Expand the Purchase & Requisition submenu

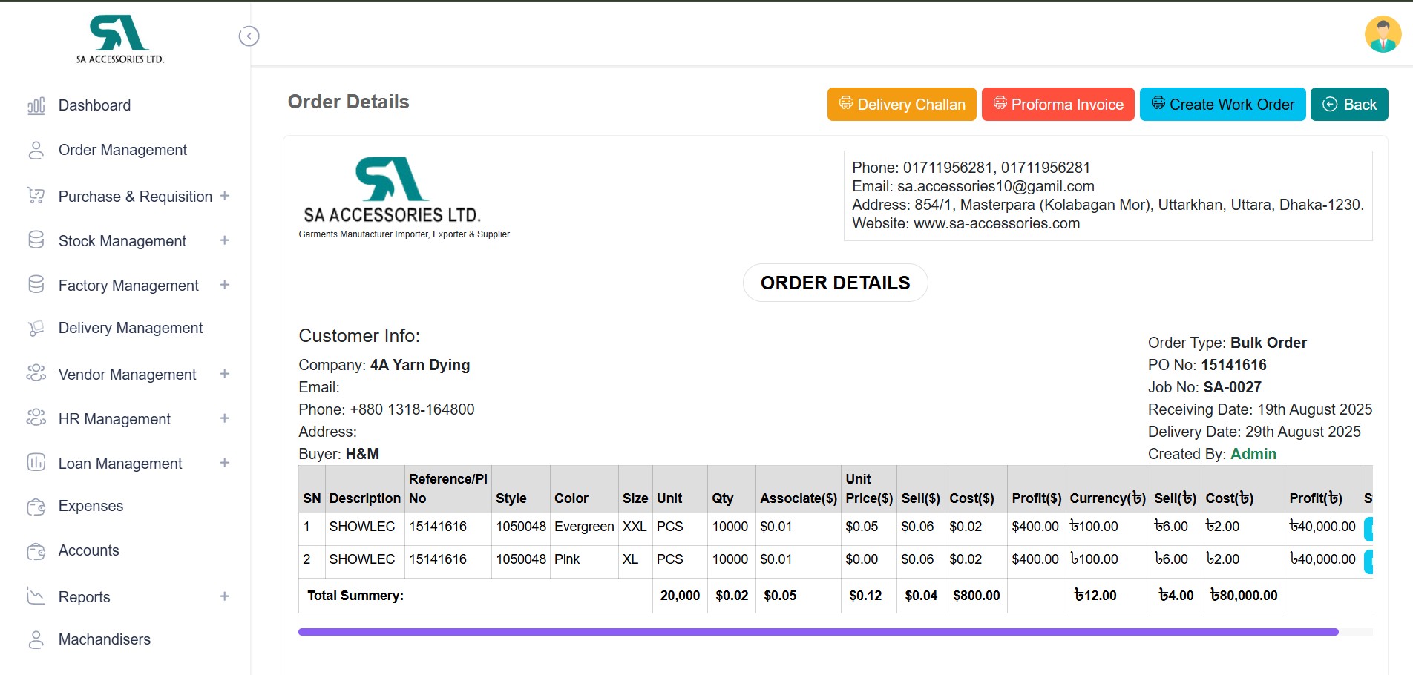click(225, 196)
